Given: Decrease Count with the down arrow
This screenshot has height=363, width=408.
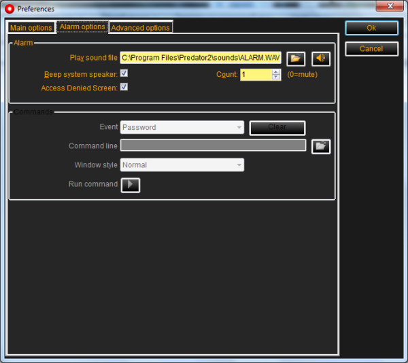Looking at the screenshot, I should 276,77.
